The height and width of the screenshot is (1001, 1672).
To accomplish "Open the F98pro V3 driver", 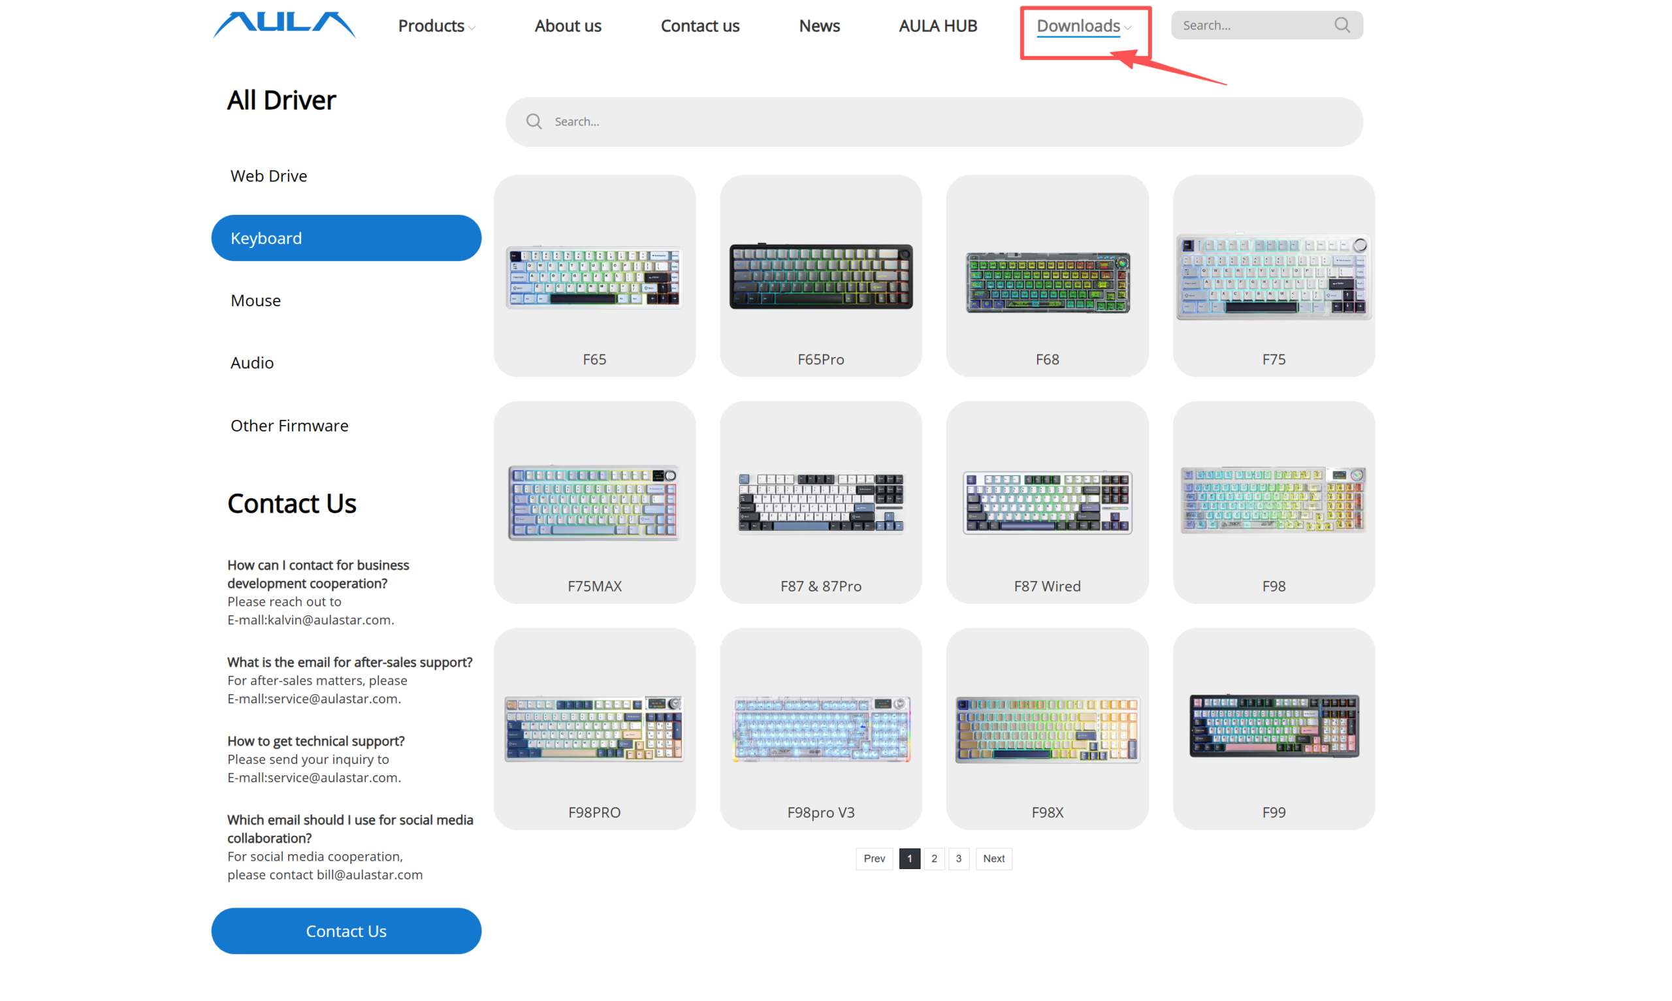I will (821, 729).
